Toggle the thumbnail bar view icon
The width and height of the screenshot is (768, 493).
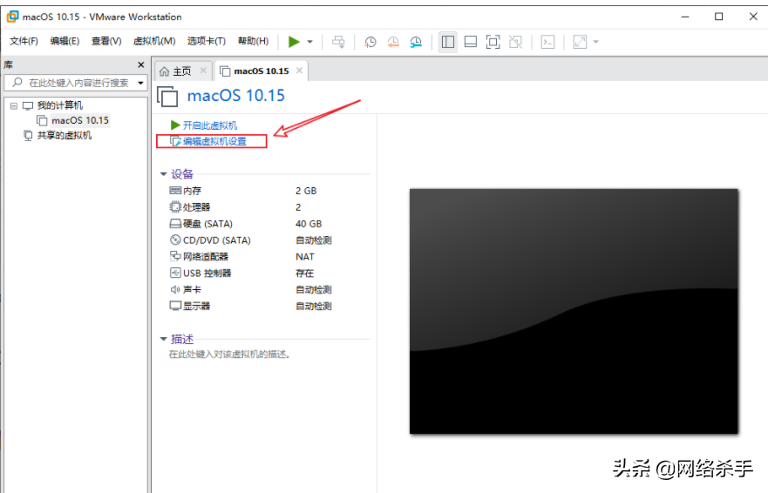click(x=471, y=42)
